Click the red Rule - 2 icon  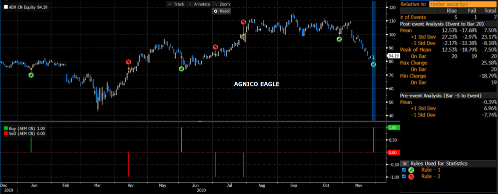pyautogui.click(x=411, y=176)
